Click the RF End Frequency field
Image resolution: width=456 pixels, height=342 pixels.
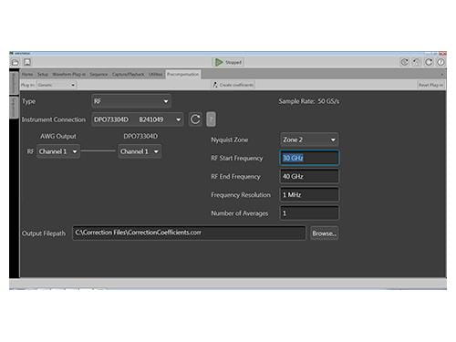pos(309,177)
